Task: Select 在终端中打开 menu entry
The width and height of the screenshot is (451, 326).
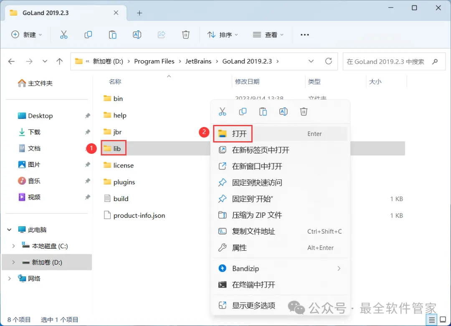Action: point(280,285)
